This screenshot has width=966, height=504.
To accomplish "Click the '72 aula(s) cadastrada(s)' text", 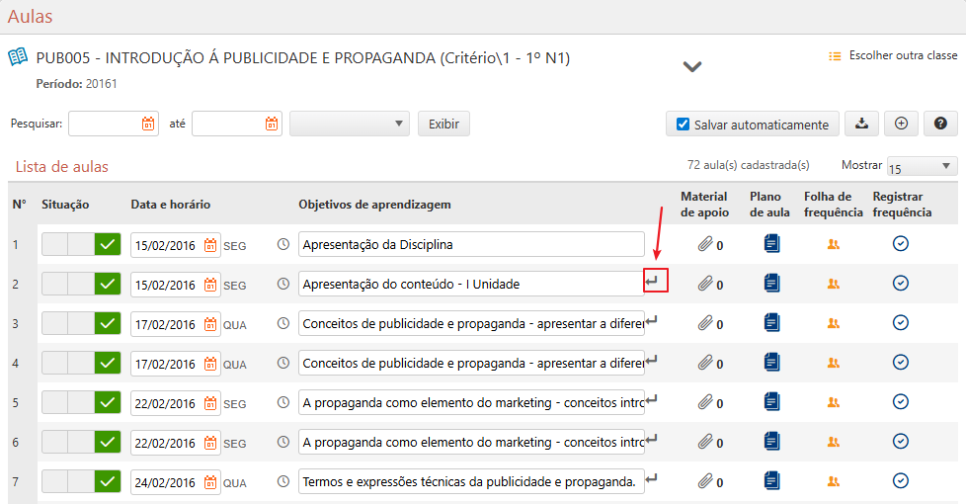I will (x=749, y=165).
